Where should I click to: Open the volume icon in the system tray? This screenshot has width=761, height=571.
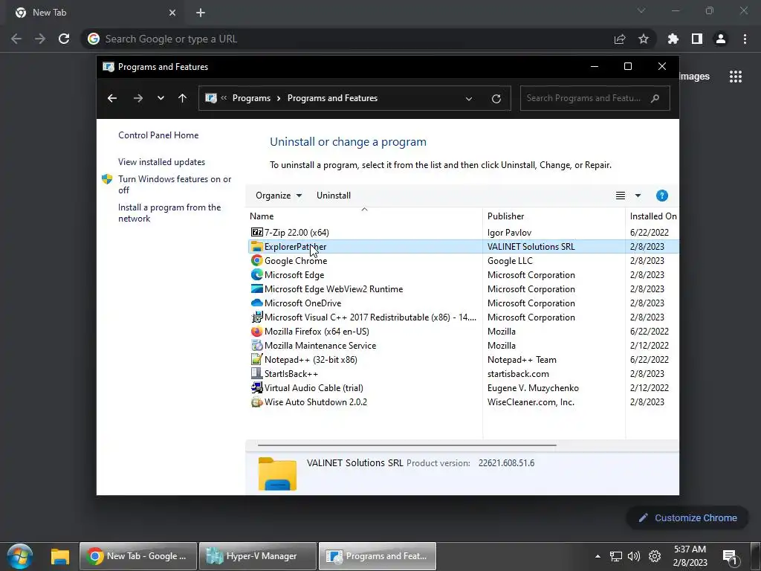[634, 556]
